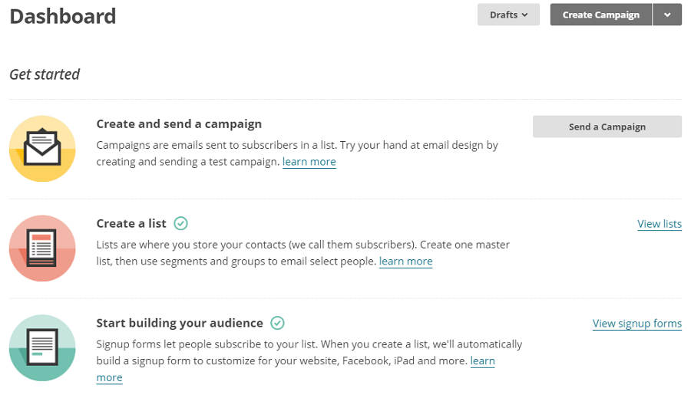Click the Create and send a campaign heading
The width and height of the screenshot is (691, 408).
[179, 124]
